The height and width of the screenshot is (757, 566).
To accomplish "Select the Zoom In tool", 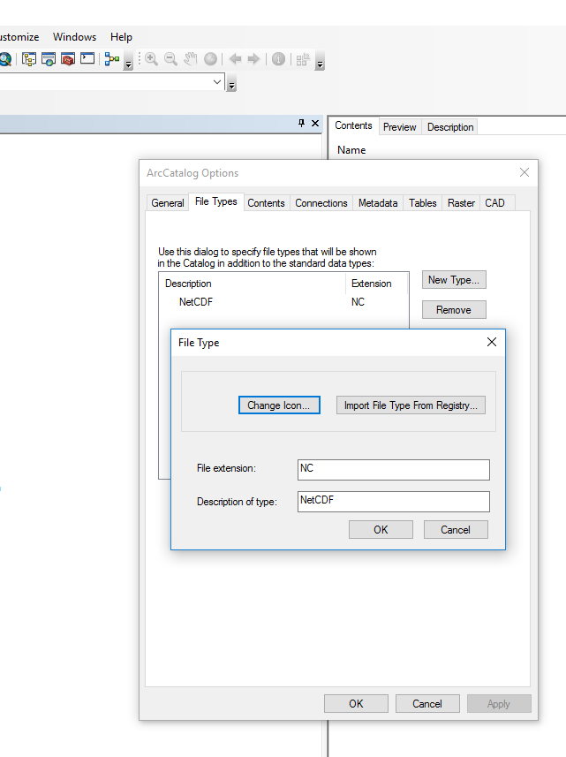I will point(151,59).
